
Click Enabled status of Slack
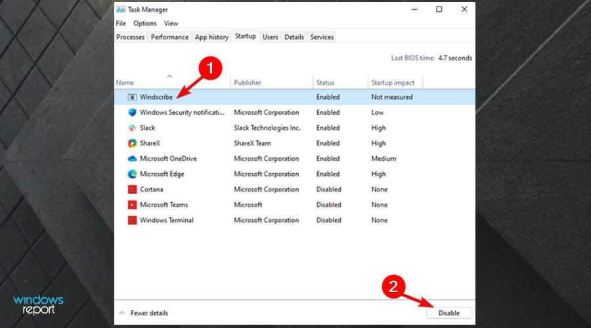(328, 128)
